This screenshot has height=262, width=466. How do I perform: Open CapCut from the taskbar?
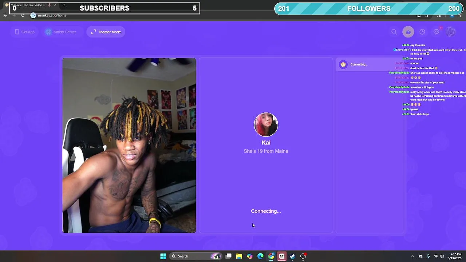(x=282, y=256)
